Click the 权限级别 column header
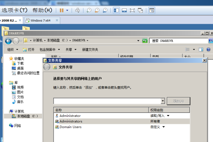The height and width of the screenshot is (142, 213). 169,110
